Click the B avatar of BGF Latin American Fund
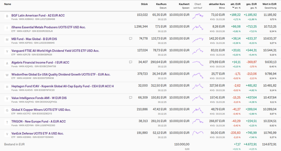281x151 pixels. [x=7, y=16]
